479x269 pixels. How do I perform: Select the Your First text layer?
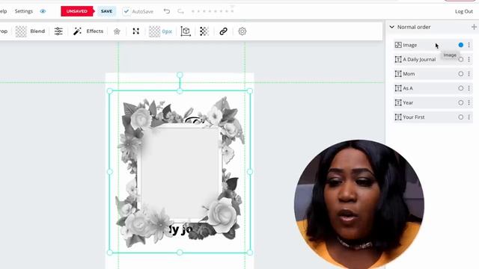click(x=433, y=117)
